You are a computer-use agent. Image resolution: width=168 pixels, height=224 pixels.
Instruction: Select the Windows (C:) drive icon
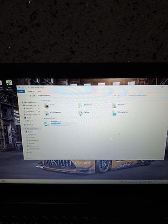(x=47, y=124)
